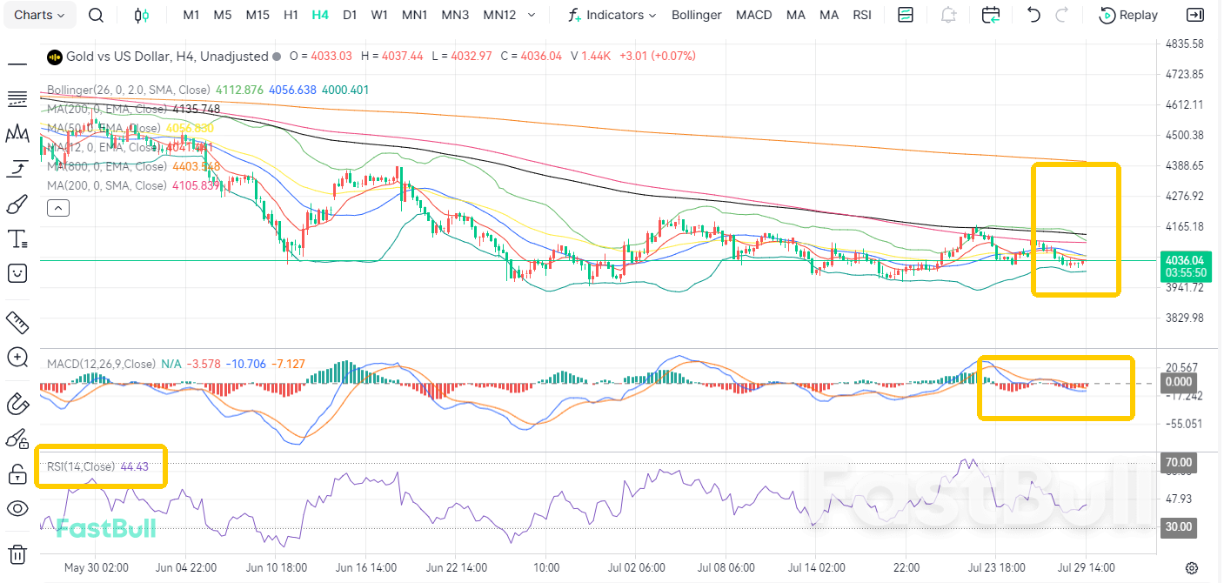This screenshot has height=583, width=1224.
Task: Select the brush drawing tool
Action: coord(17,204)
